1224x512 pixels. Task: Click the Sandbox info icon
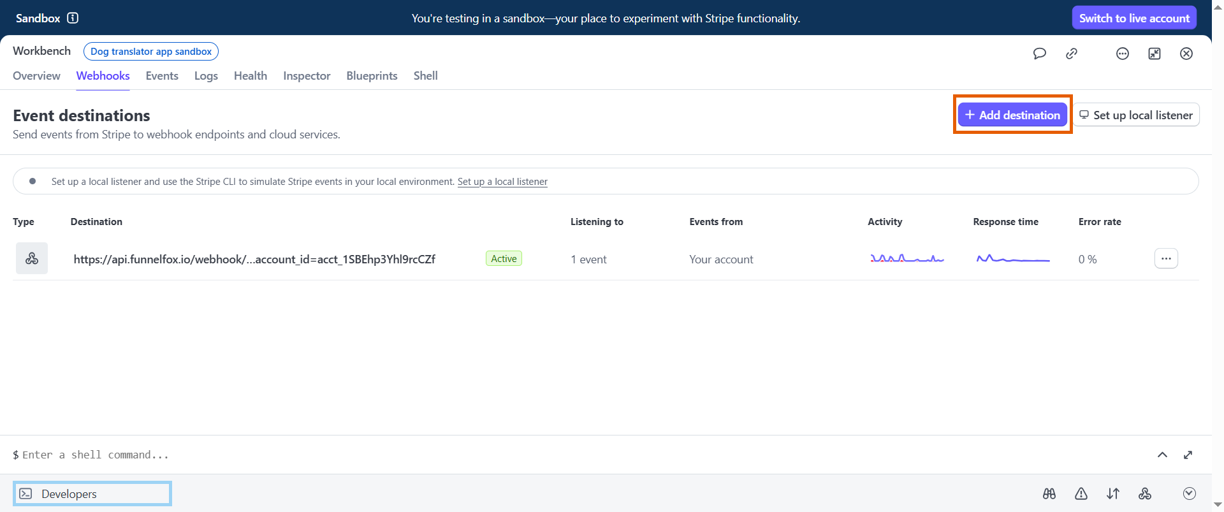pos(73,18)
